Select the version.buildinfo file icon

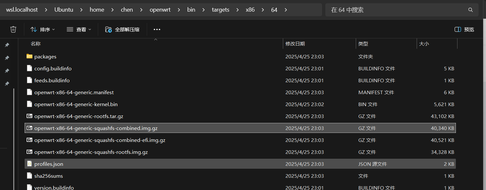tap(29, 187)
